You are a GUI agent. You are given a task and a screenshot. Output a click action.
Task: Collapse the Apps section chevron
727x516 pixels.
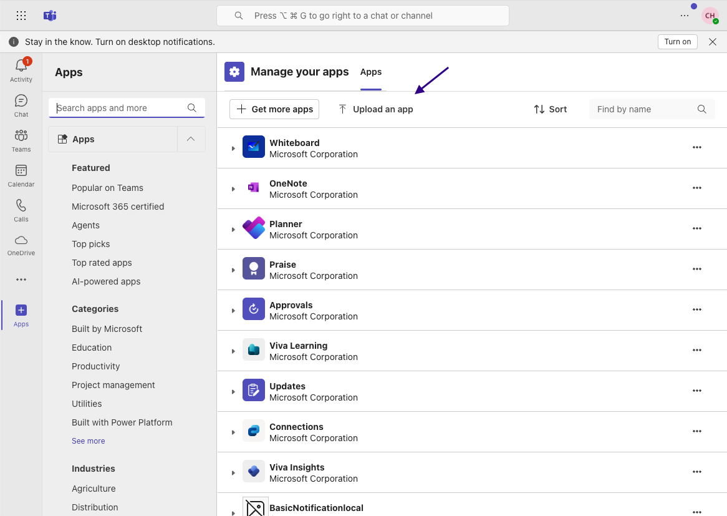pyautogui.click(x=191, y=139)
